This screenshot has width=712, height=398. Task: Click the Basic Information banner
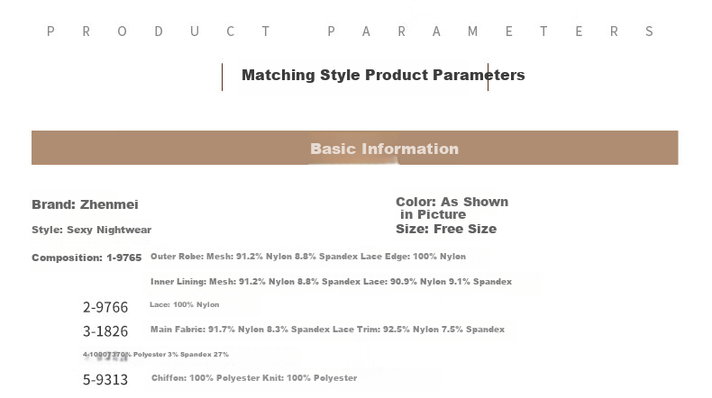tap(354, 148)
